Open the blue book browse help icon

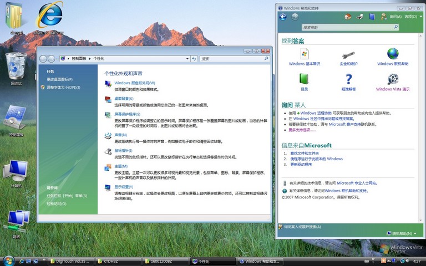(x=372, y=17)
